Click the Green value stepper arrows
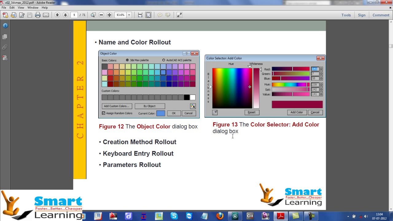The width and height of the screenshot is (393, 221). [321, 74]
